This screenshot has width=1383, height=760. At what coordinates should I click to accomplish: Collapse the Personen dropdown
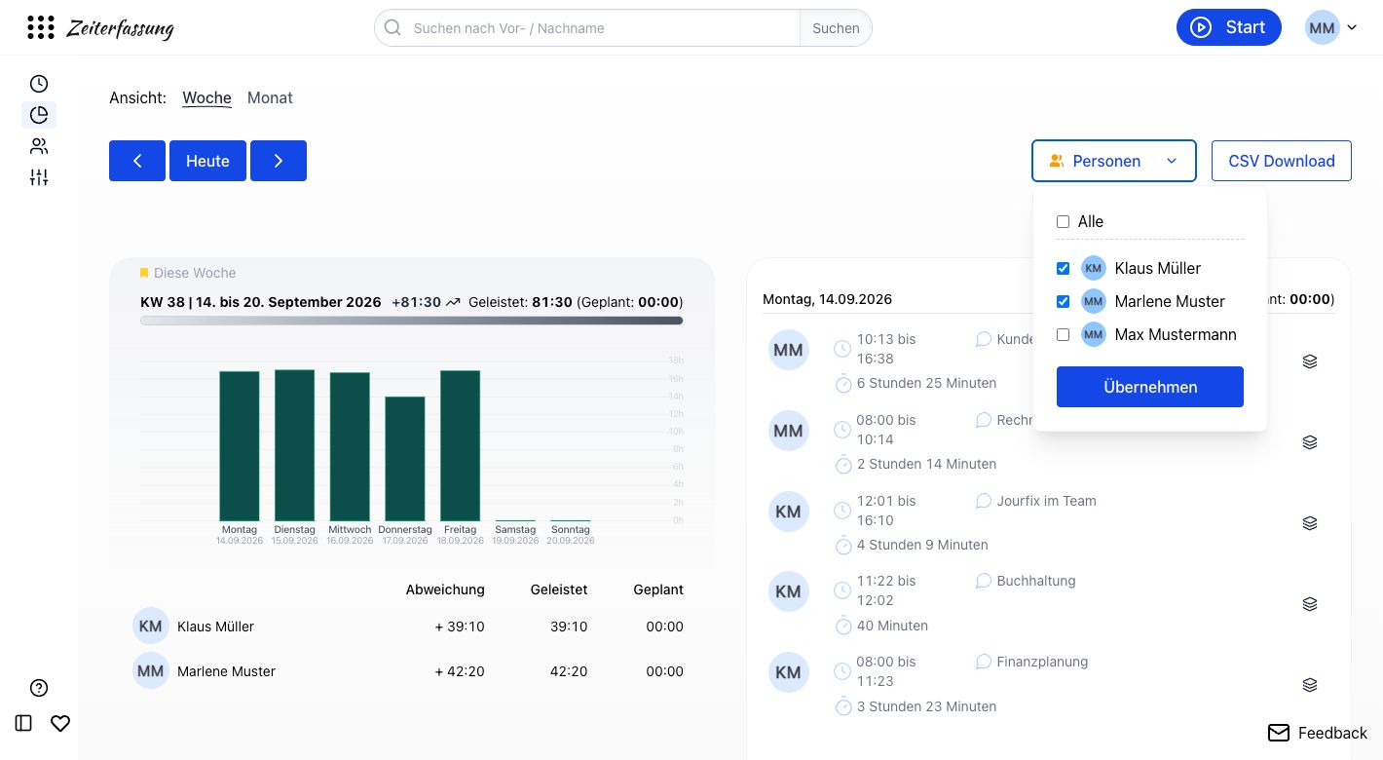[x=1114, y=161]
